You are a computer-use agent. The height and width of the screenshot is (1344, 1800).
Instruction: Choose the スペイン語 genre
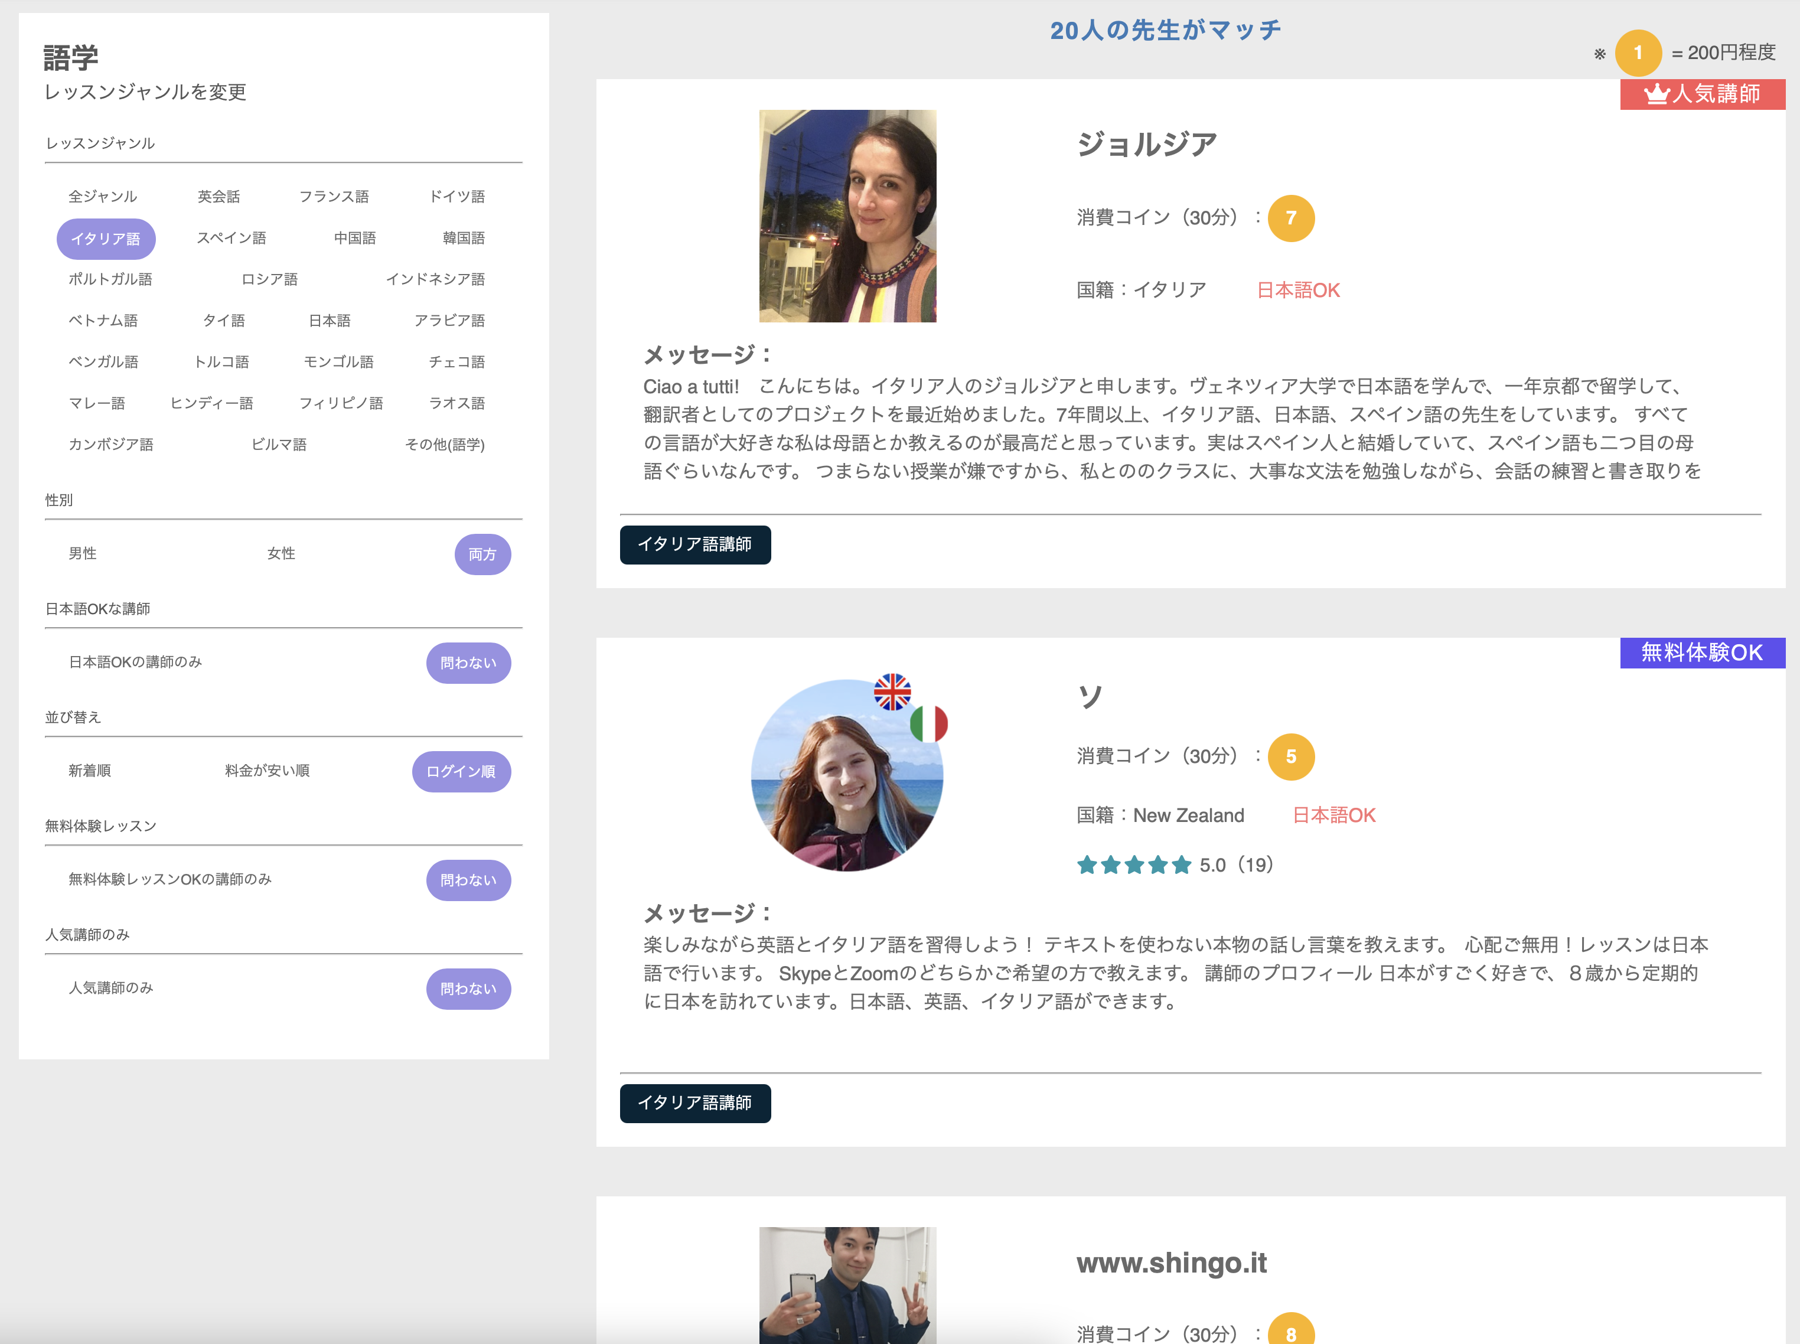pyautogui.click(x=231, y=237)
